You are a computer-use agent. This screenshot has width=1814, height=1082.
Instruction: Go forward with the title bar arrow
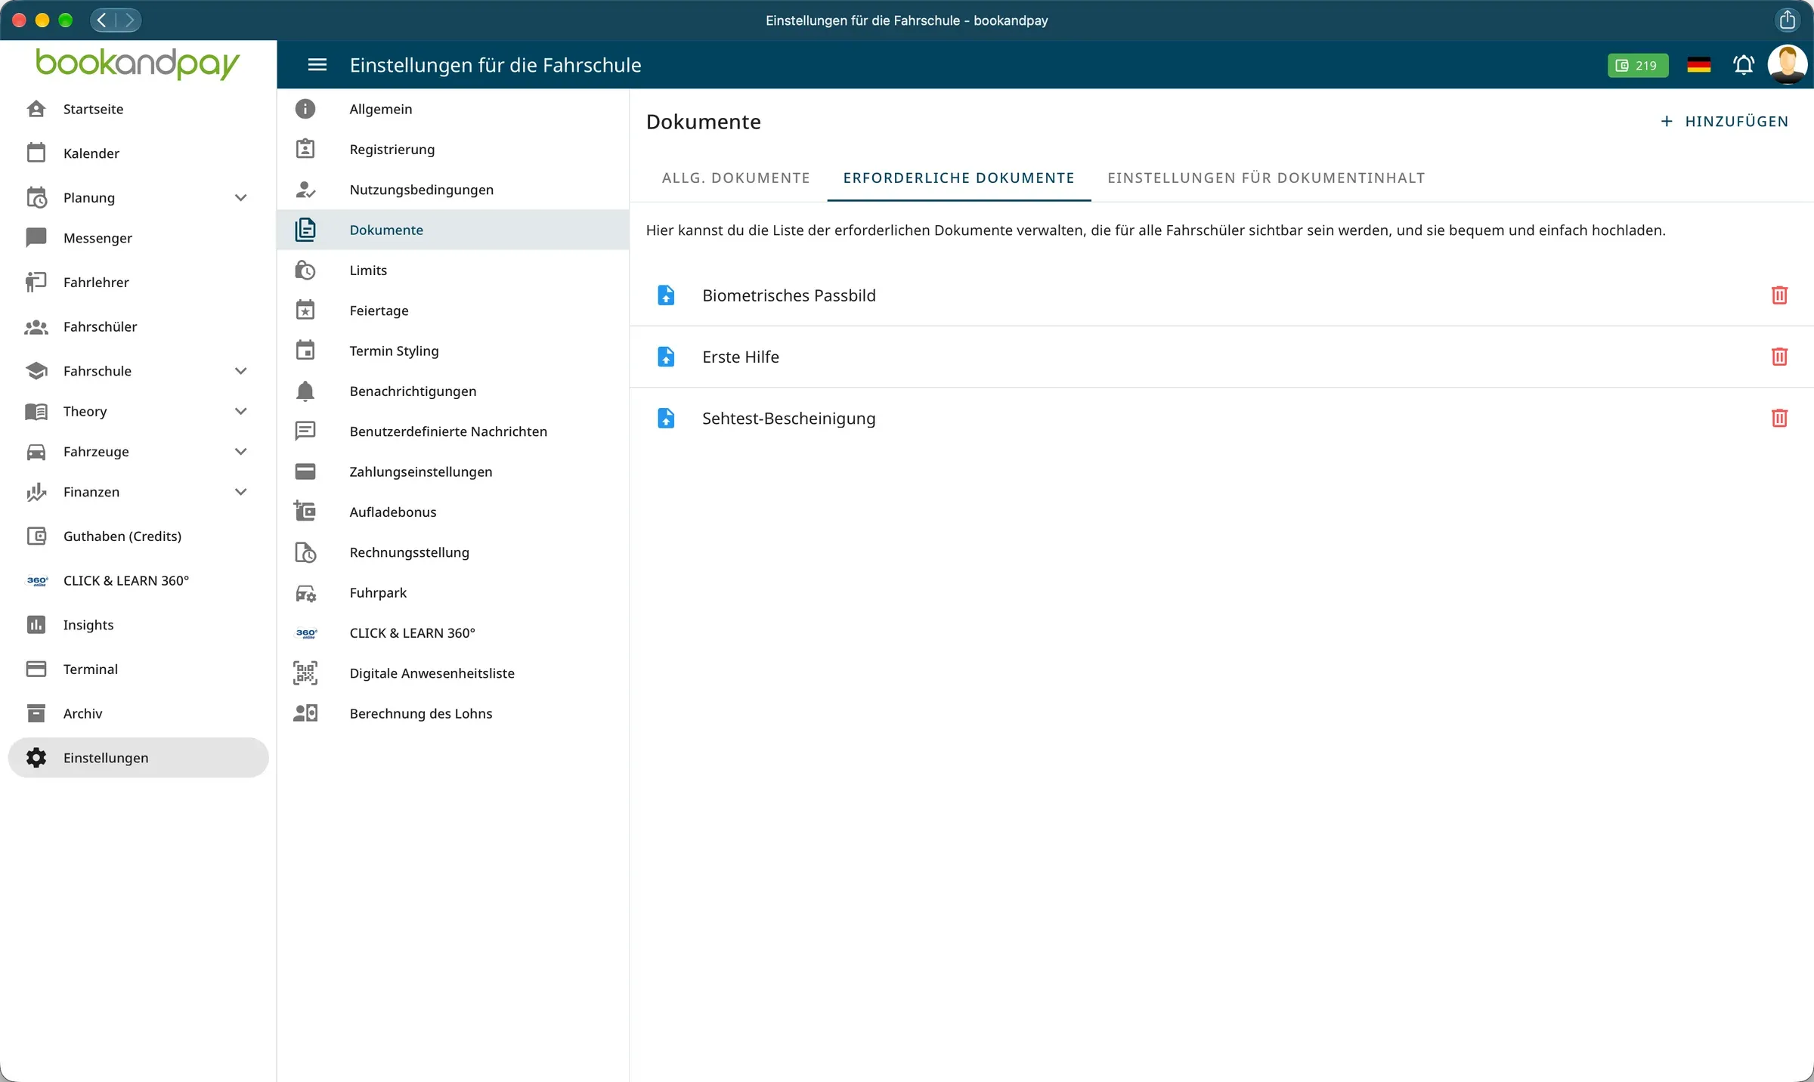coord(129,20)
